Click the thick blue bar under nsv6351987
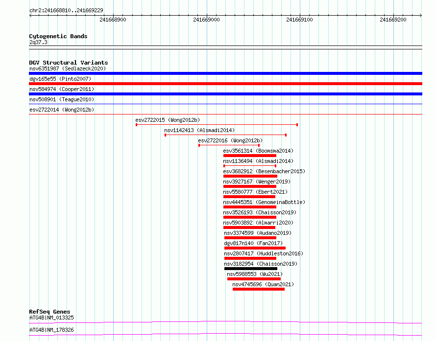The height and width of the screenshot is (341, 436). tap(225, 73)
